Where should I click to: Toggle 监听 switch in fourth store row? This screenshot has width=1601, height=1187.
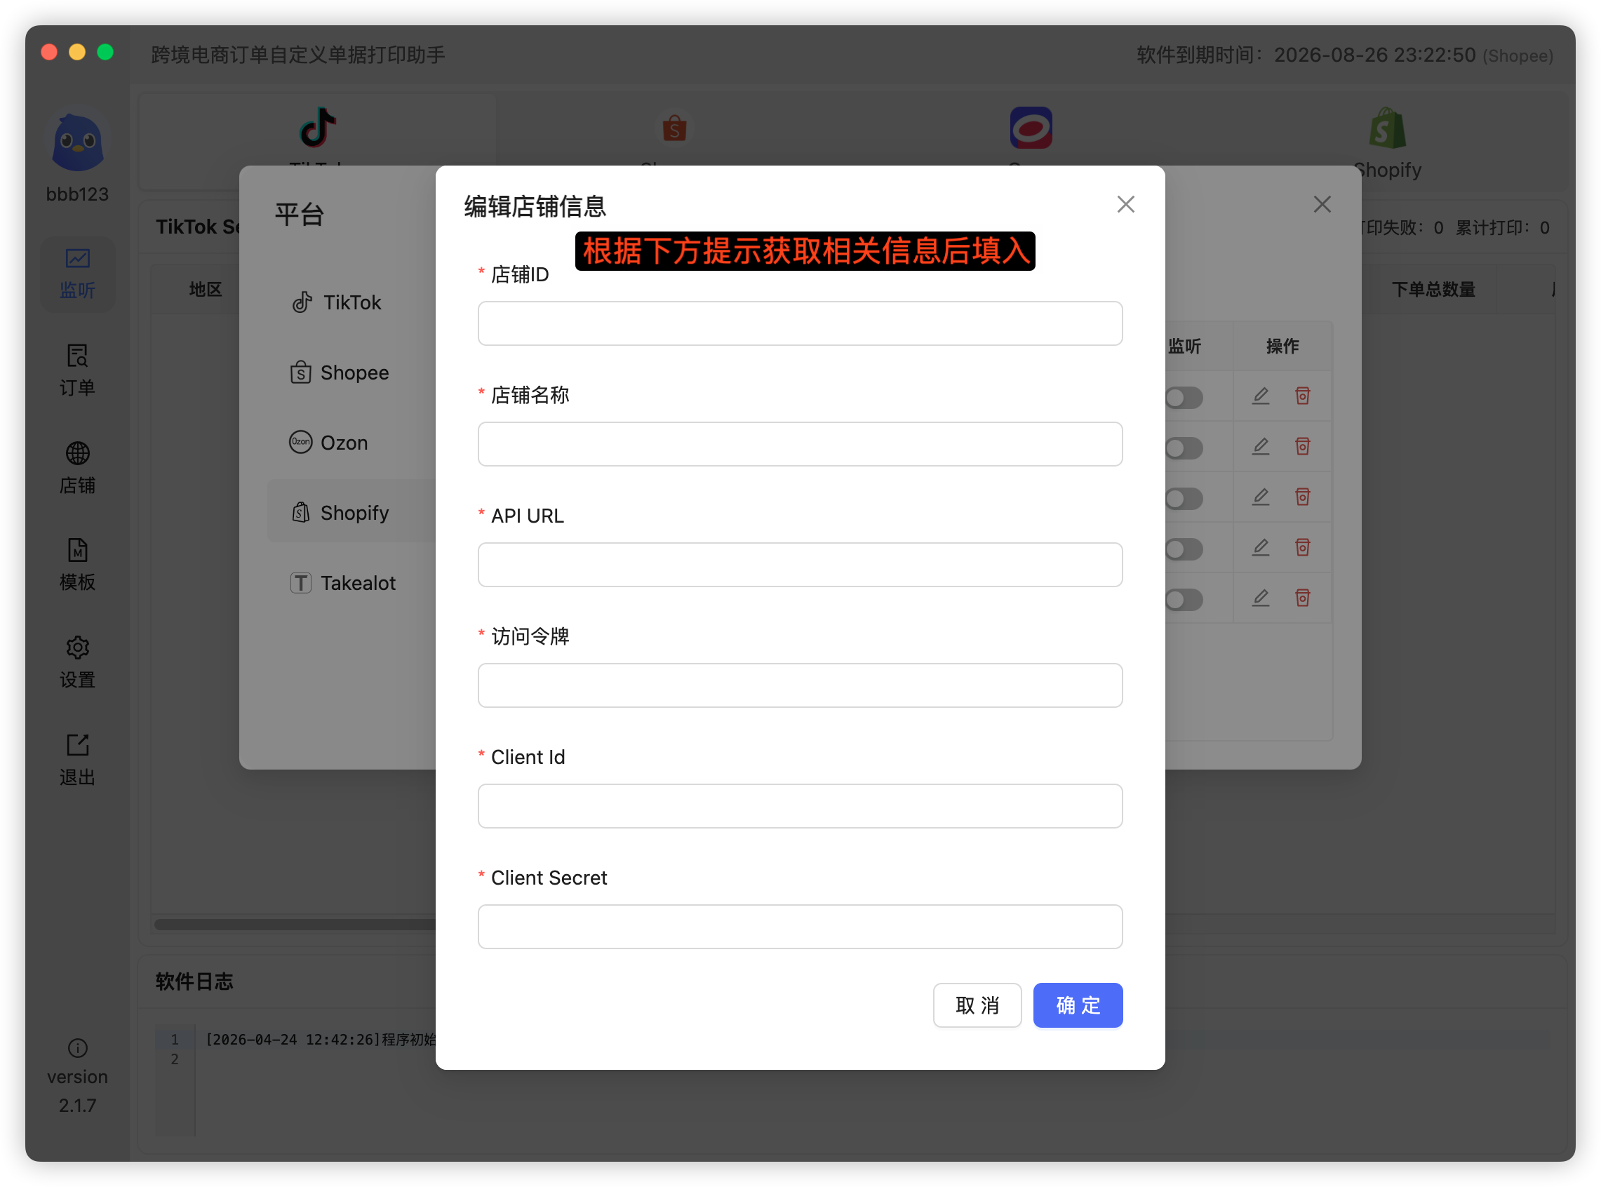click(1184, 549)
